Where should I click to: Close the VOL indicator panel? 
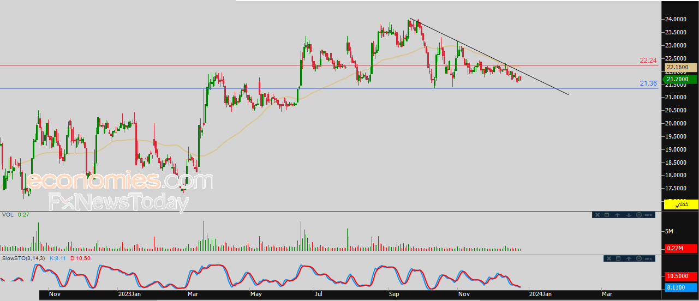598,215
